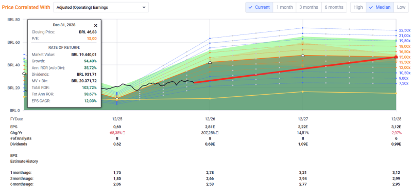Click the -68,35% change per year value
This screenshot has width=412, height=194.
[115, 133]
